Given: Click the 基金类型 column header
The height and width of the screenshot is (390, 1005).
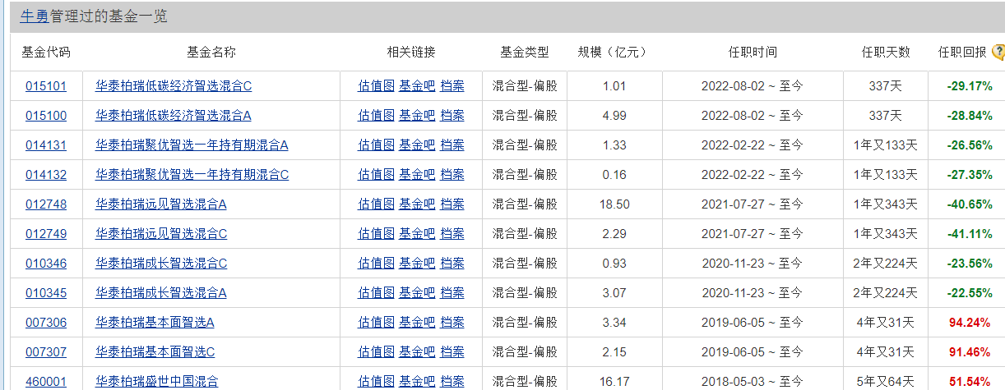Looking at the screenshot, I should [525, 52].
